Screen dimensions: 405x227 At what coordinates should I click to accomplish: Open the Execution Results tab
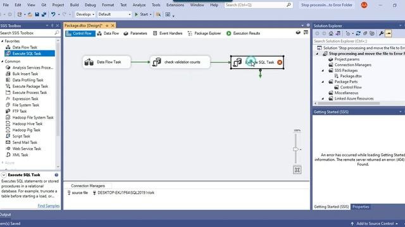coord(243,33)
